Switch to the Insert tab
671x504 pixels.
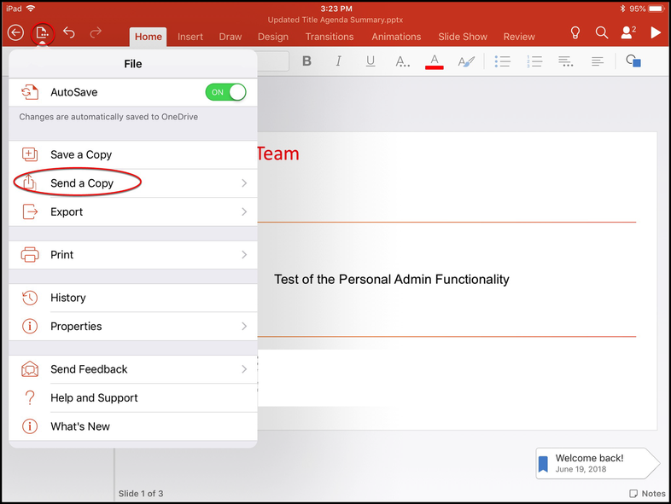190,37
